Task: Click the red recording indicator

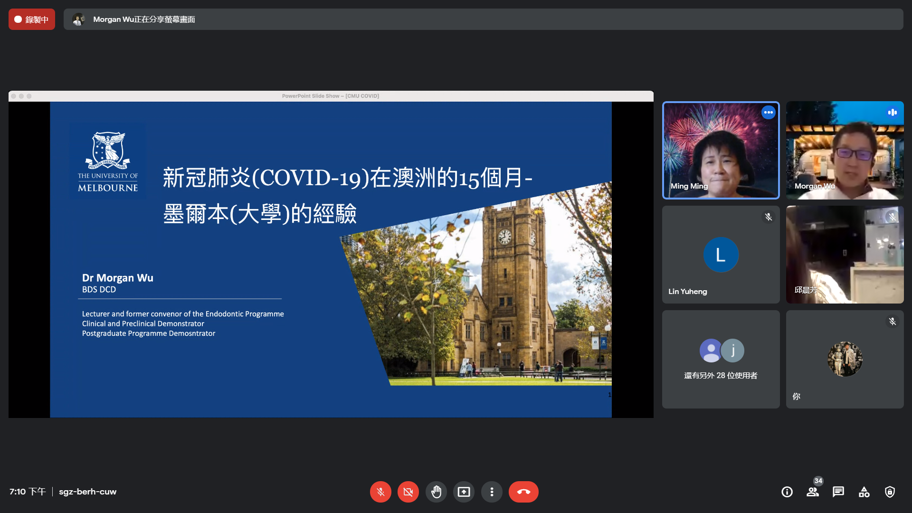Action: [x=32, y=19]
